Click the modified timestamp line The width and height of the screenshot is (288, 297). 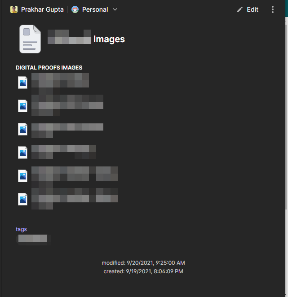click(x=143, y=263)
